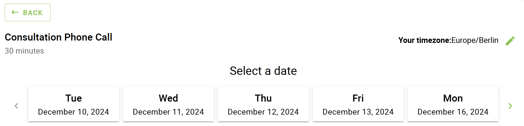This screenshot has width=524, height=126.
Task: Click the pencil icon to edit timezone
Action: coord(510,41)
